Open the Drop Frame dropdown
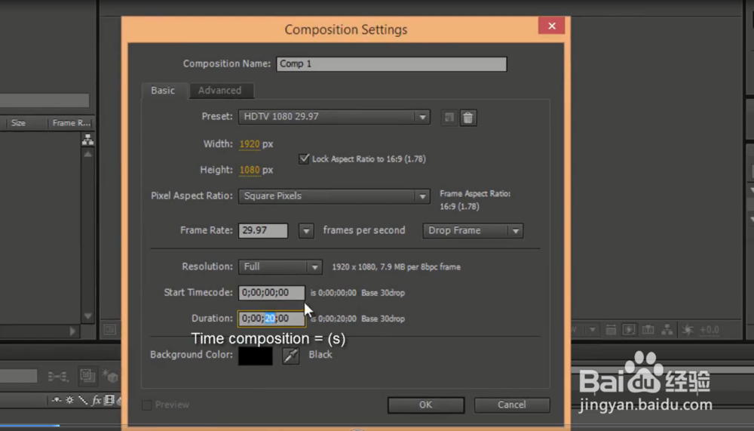Viewport: 754px width, 431px height. pyautogui.click(x=473, y=231)
